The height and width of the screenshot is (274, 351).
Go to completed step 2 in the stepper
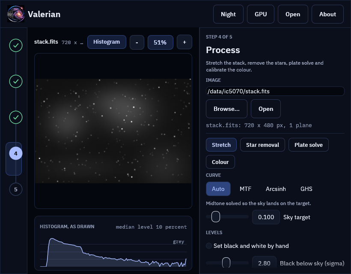pos(16,81)
